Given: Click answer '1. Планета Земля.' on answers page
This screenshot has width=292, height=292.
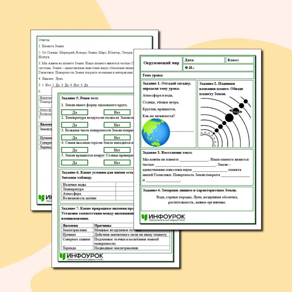Looking at the screenshot, I should pyautogui.click(x=51, y=46).
